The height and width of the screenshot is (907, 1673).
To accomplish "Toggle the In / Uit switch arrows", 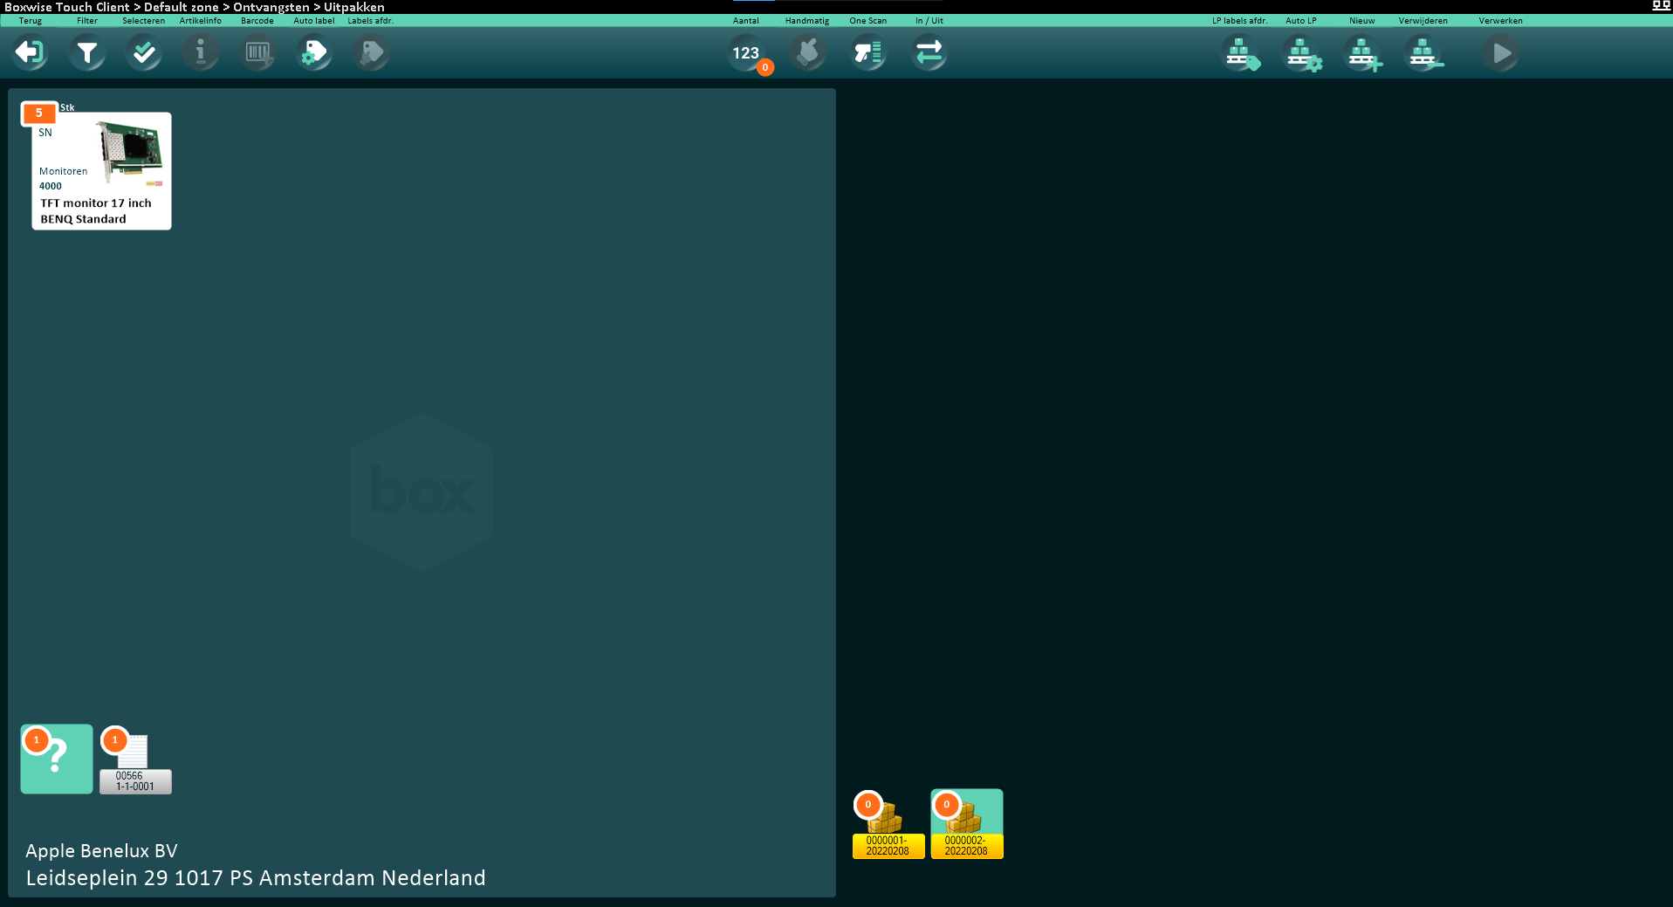I will click(929, 53).
